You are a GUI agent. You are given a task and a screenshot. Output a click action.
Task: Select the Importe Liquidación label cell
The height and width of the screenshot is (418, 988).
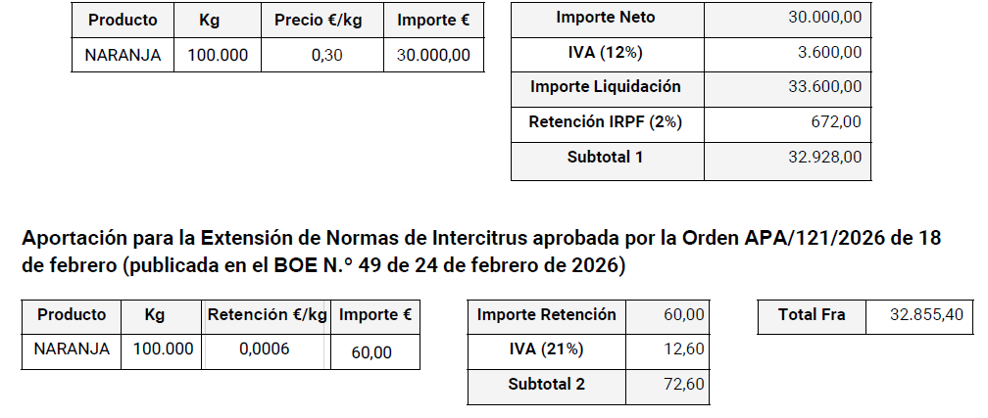coord(606,86)
